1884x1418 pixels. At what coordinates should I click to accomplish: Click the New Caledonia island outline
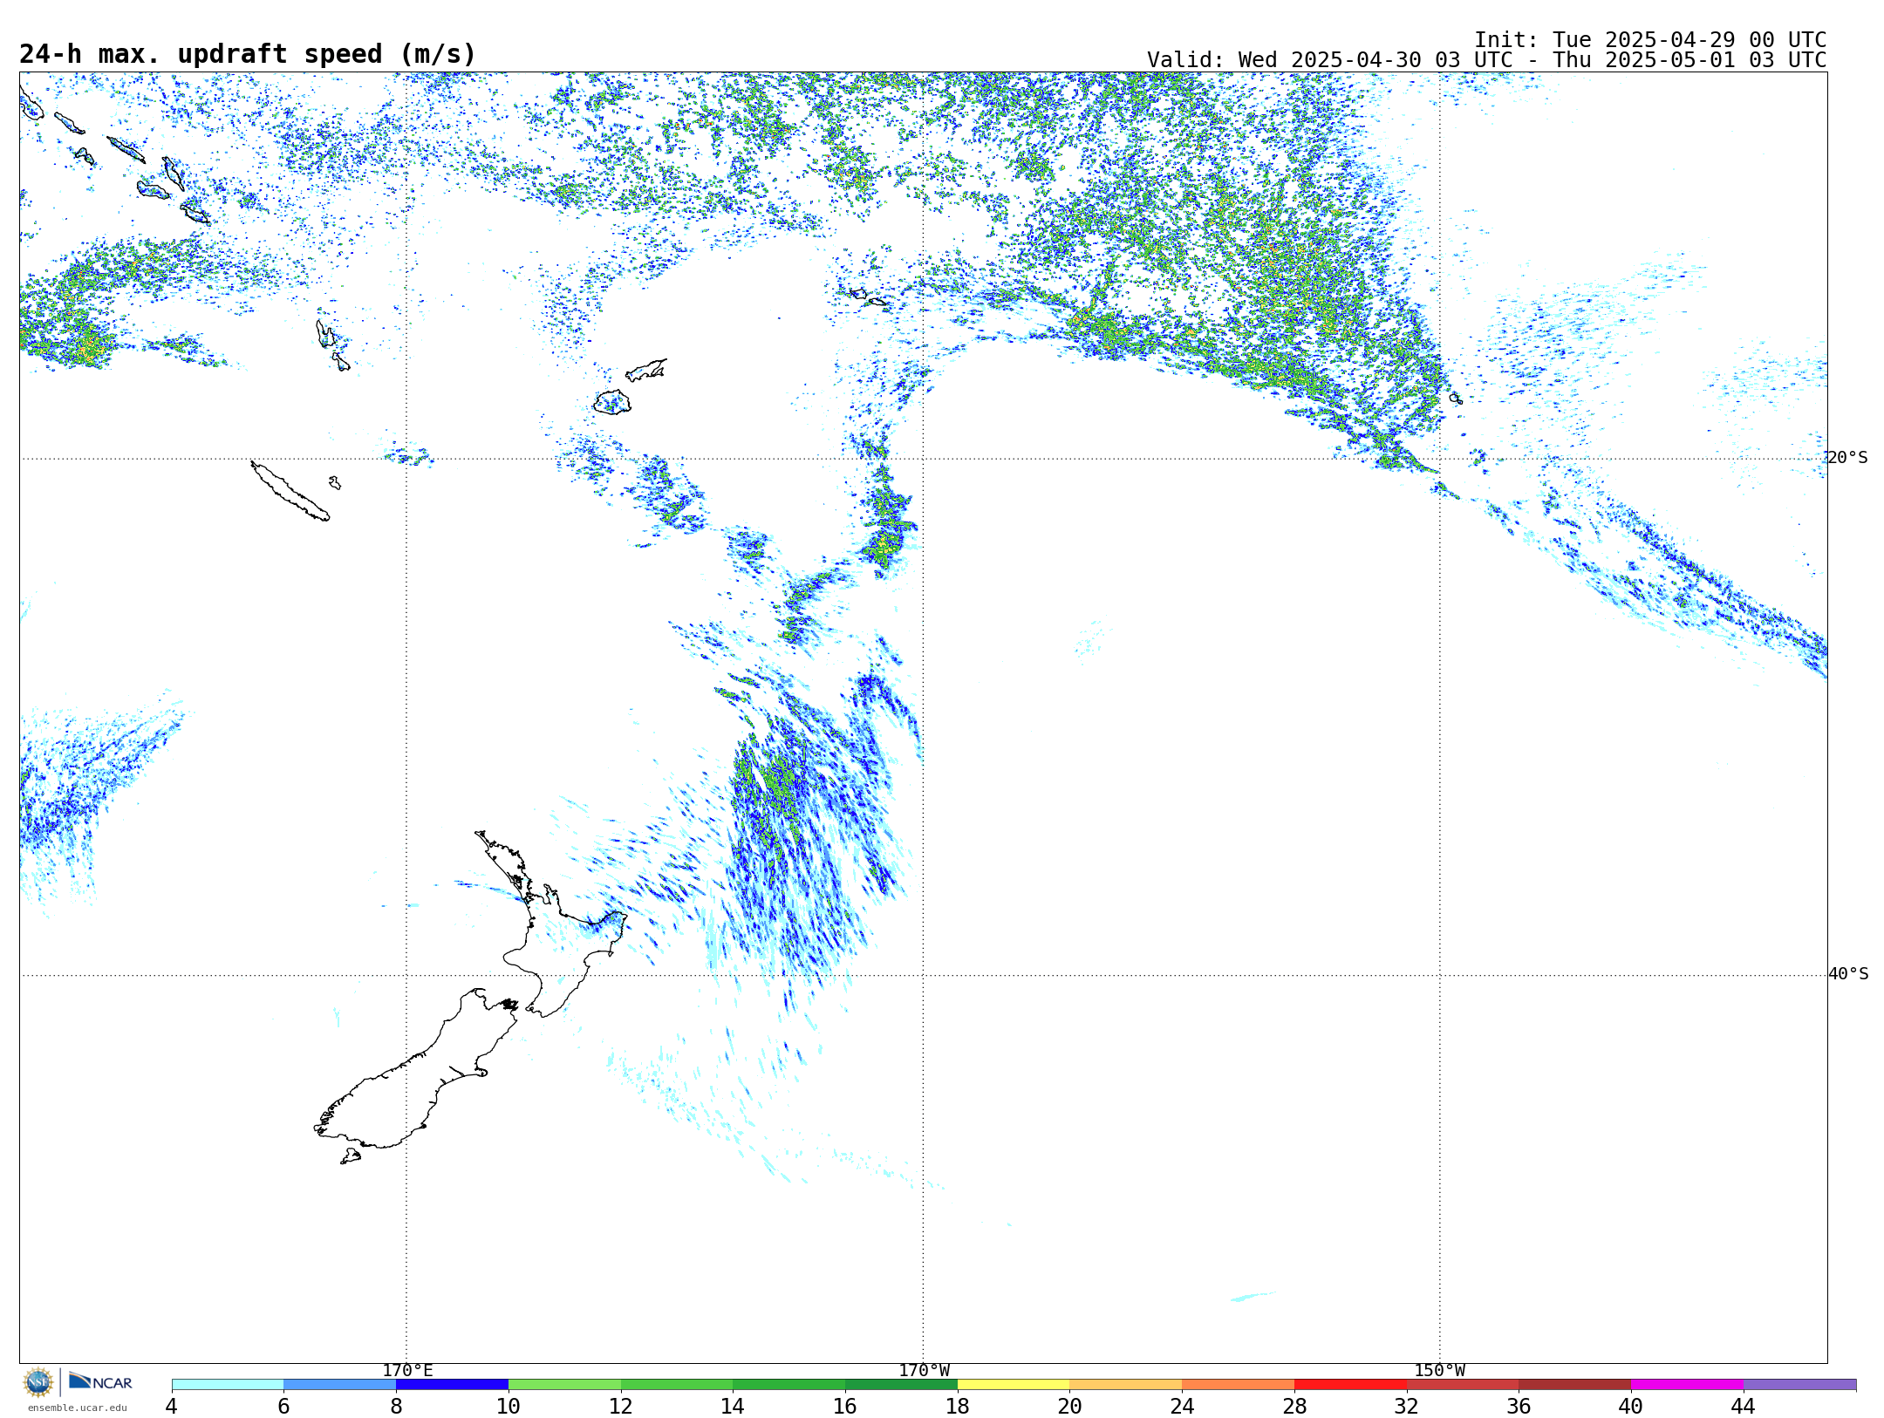[x=290, y=491]
